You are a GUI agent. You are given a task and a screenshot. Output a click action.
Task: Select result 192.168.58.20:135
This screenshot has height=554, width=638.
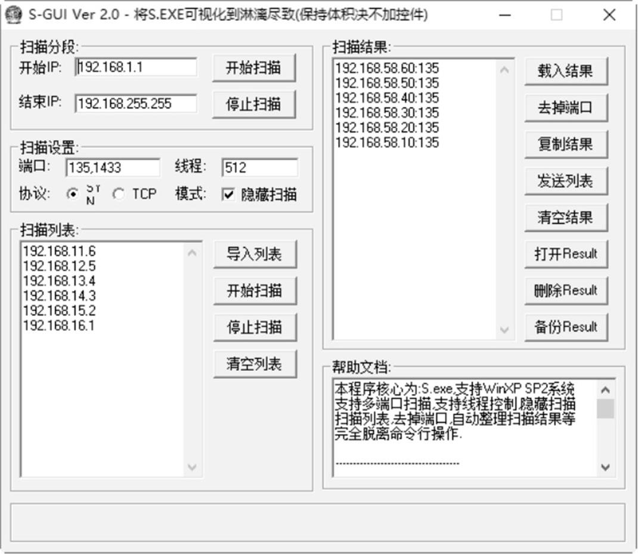(x=388, y=128)
